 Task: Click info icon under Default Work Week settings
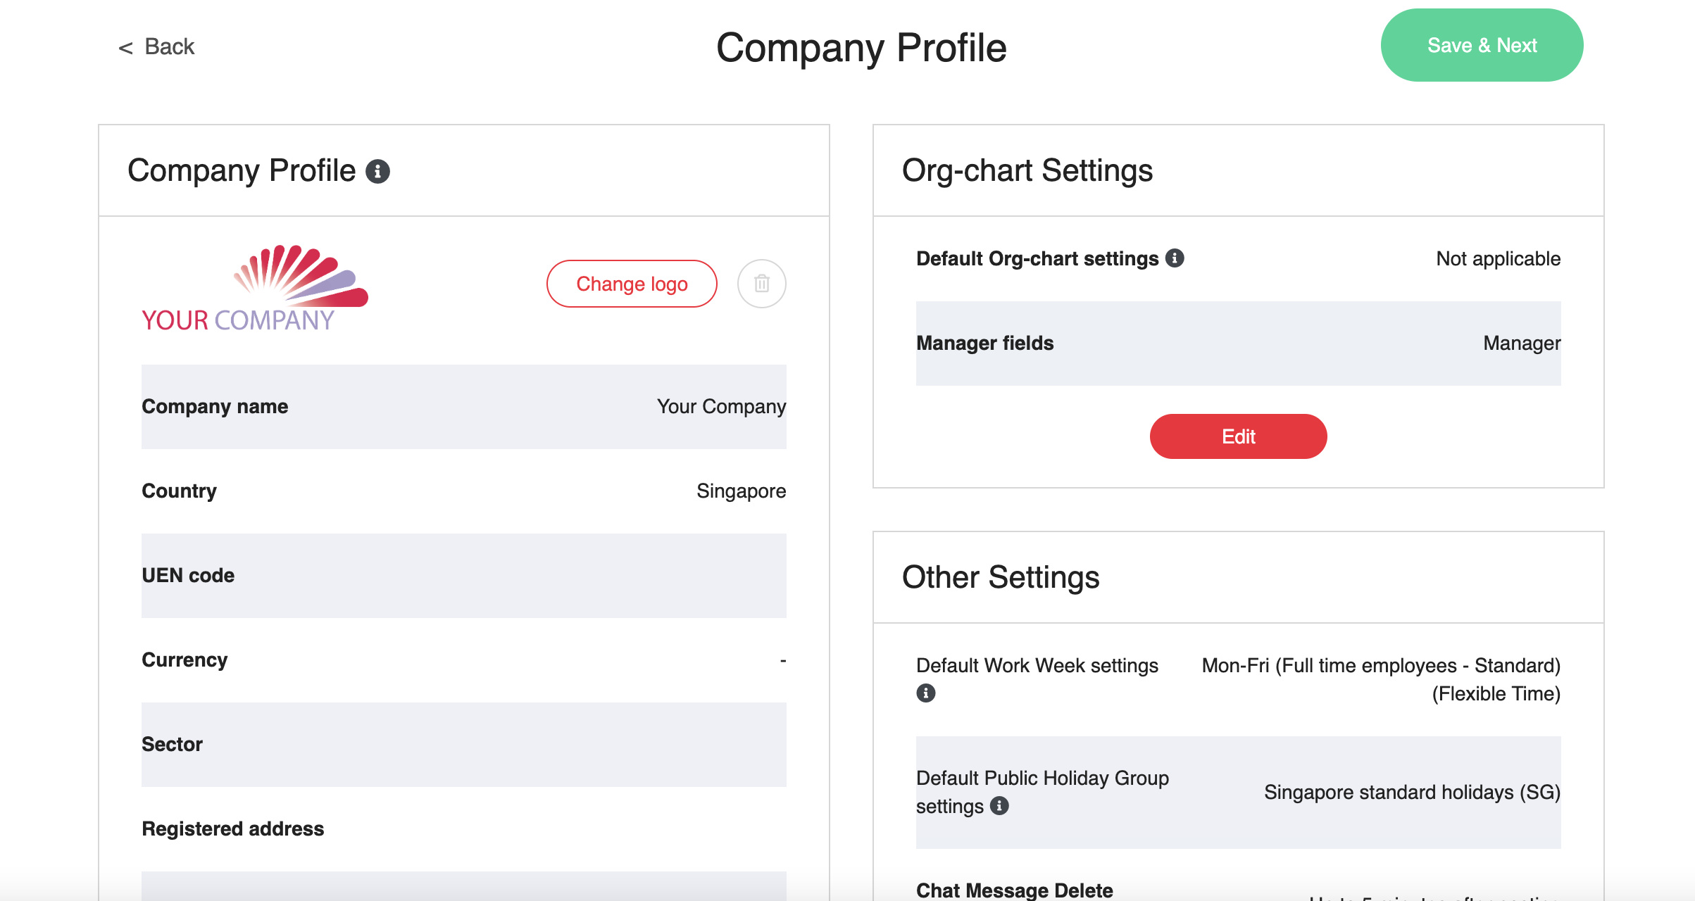[926, 693]
